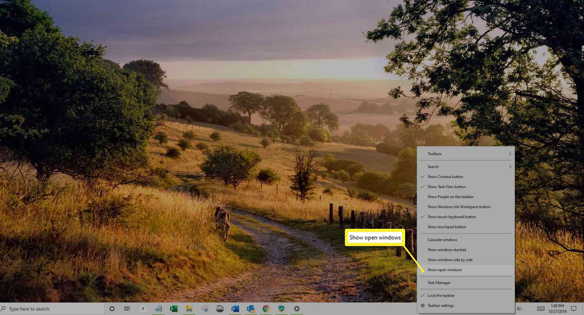This screenshot has width=584, height=315.
Task: Open Task Manager from context menu
Action: pos(466,283)
